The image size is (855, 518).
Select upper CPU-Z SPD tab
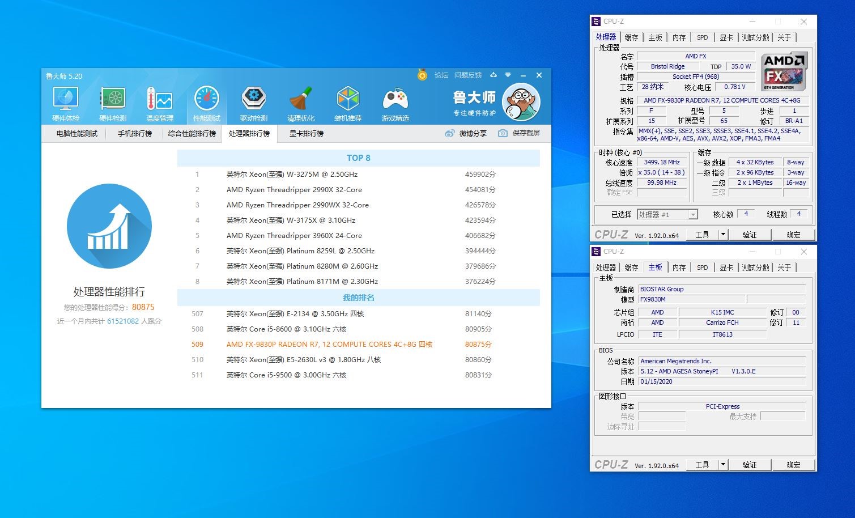(x=703, y=37)
